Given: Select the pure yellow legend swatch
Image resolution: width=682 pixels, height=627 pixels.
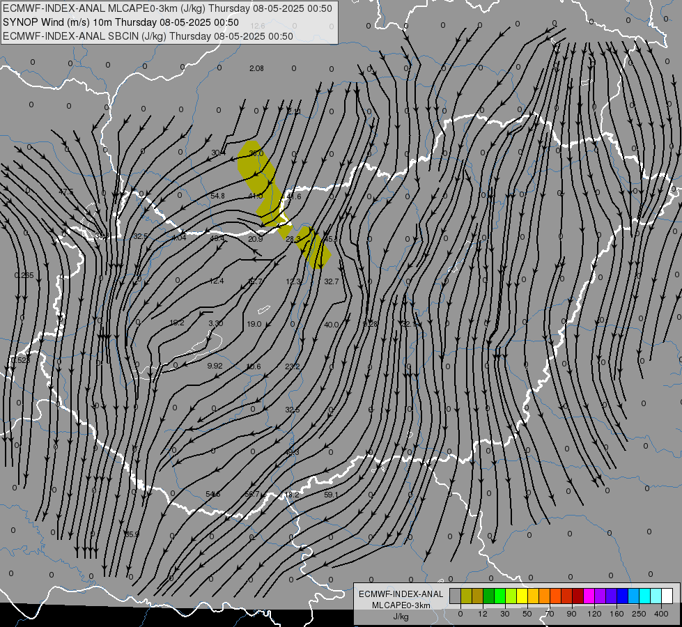Looking at the screenshot, I should click(522, 596).
